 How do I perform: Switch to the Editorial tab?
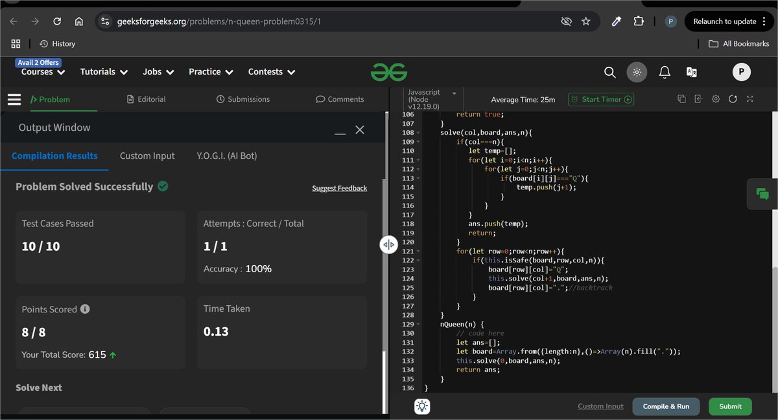(x=147, y=99)
